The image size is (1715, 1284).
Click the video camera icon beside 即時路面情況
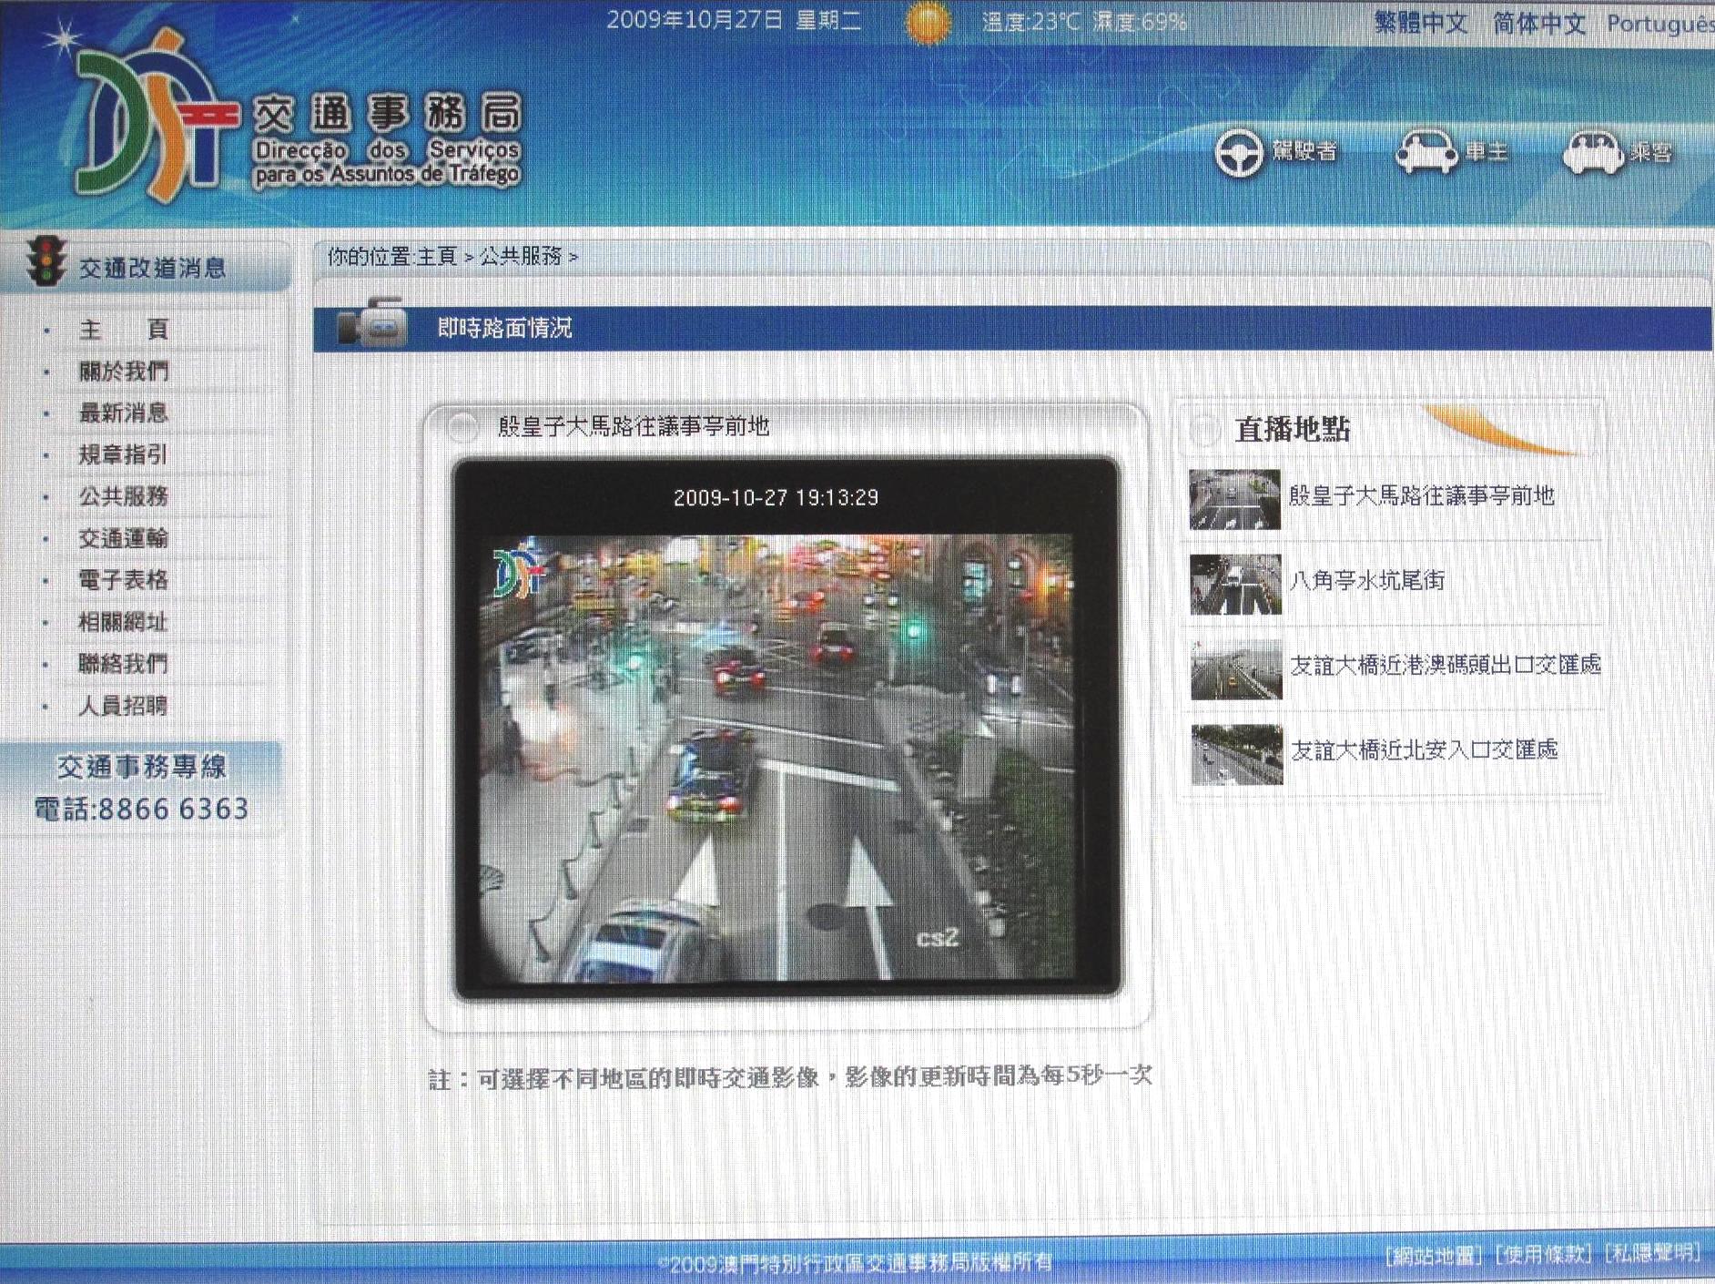(373, 323)
